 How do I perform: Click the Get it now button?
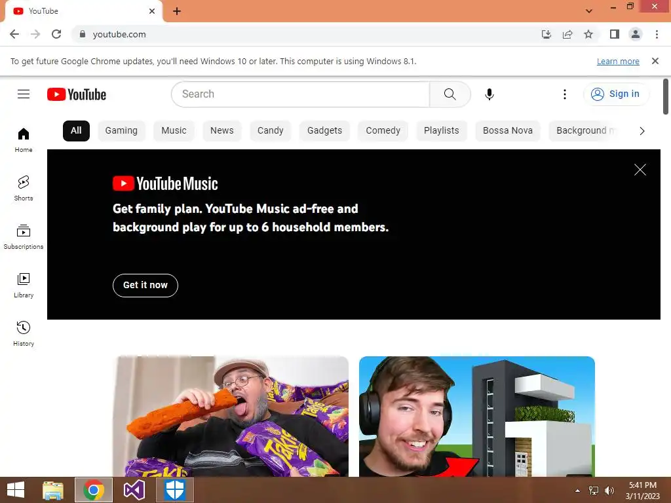click(x=145, y=286)
